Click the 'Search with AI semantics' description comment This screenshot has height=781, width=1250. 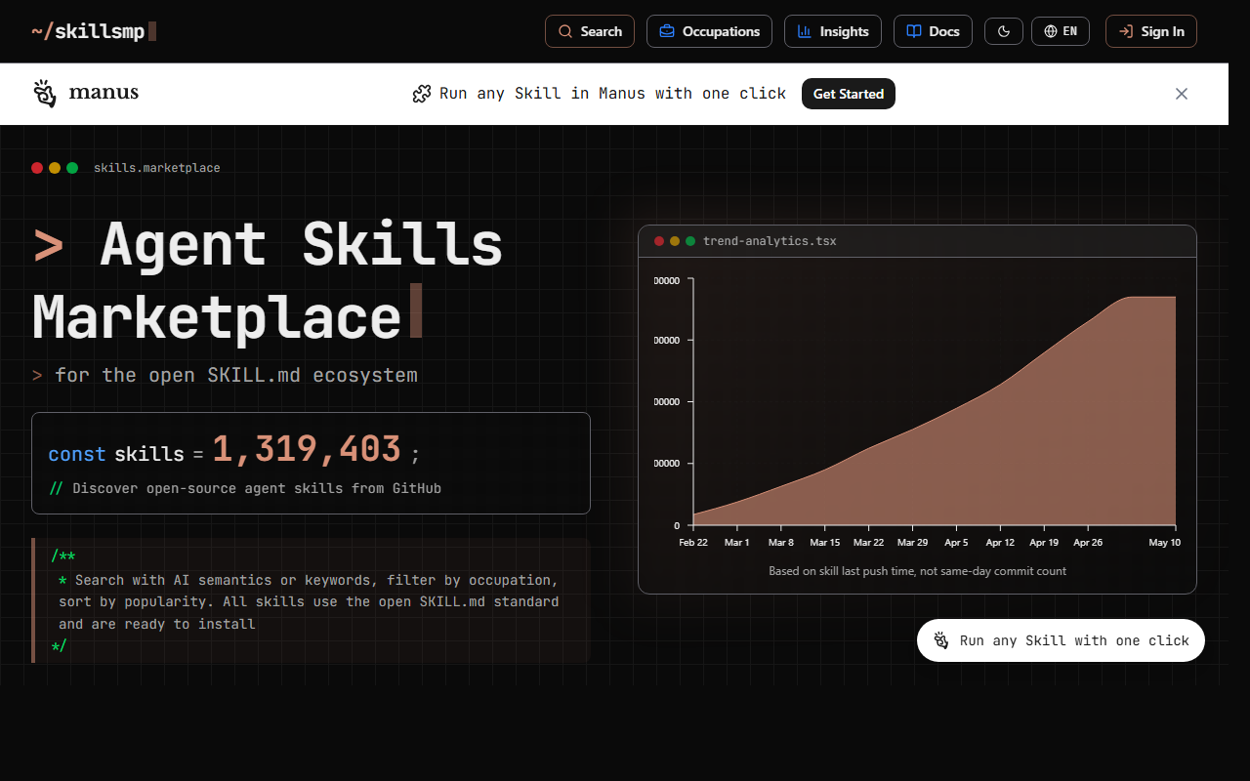(x=311, y=601)
